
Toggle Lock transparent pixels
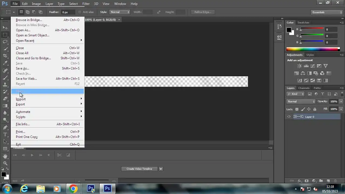pyautogui.click(x=297, y=109)
